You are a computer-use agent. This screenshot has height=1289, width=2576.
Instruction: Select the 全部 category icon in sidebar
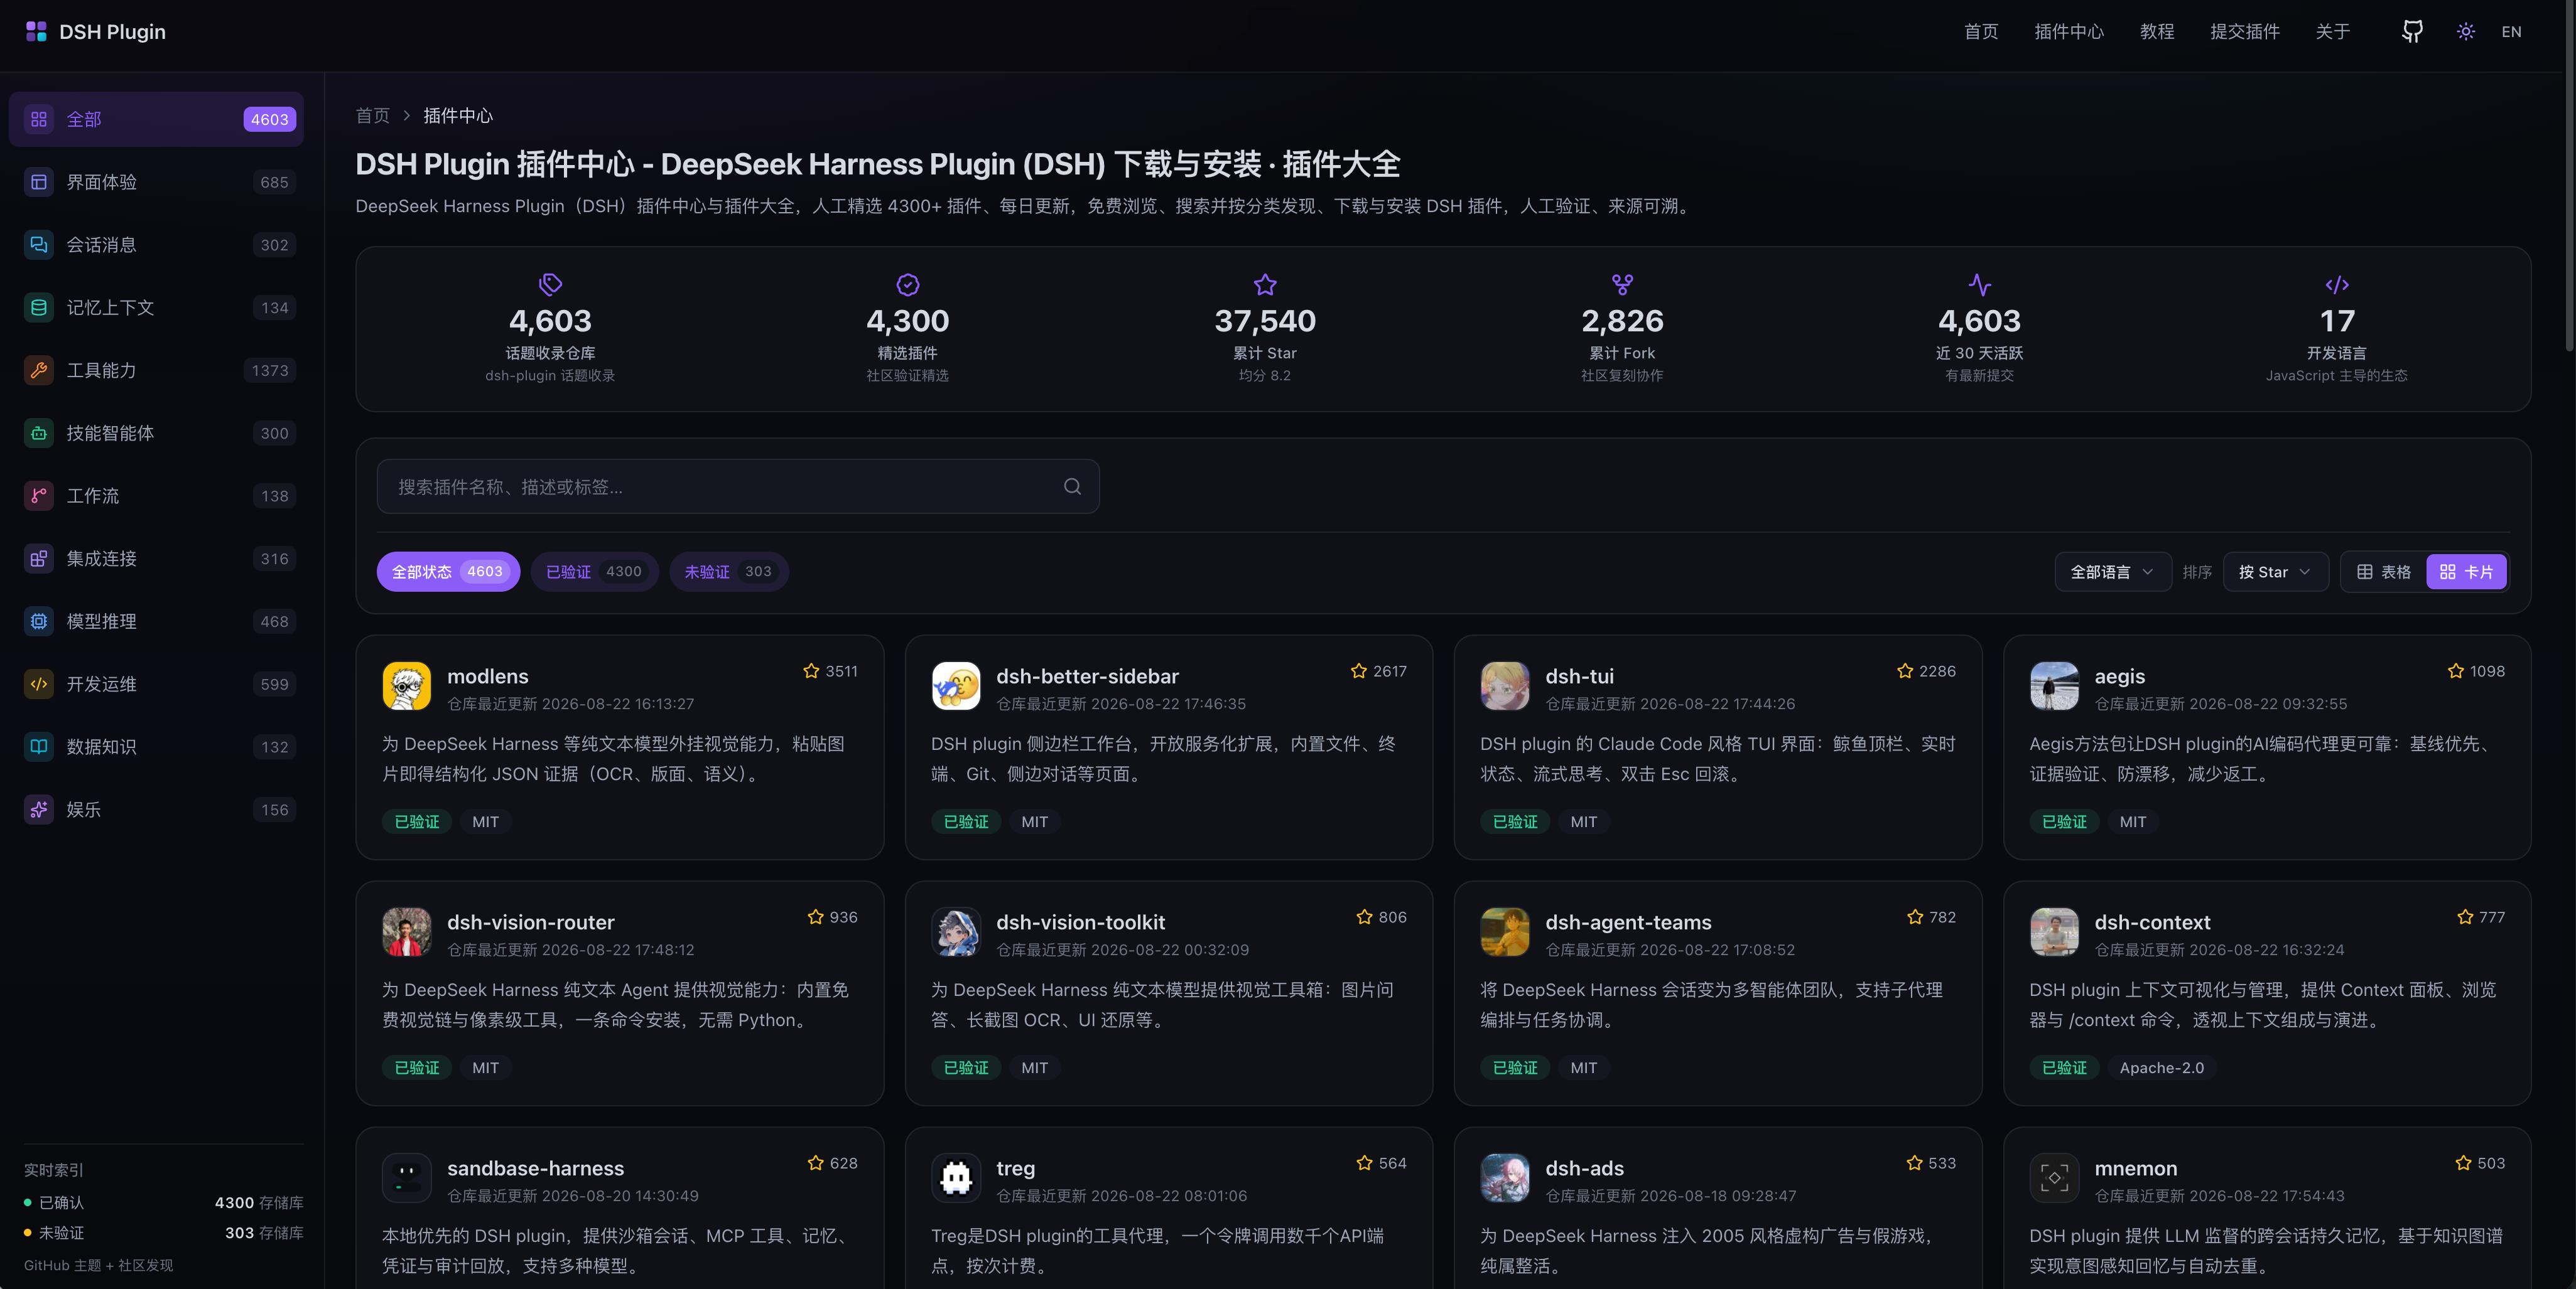tap(39, 120)
